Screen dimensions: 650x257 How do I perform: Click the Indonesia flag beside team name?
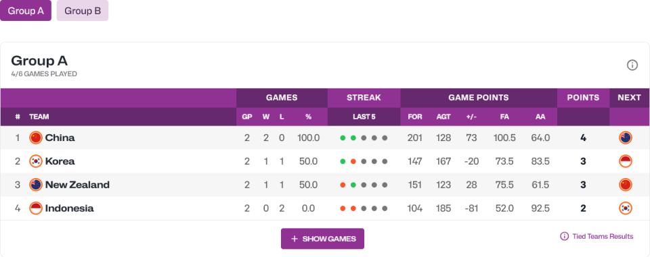coord(36,208)
